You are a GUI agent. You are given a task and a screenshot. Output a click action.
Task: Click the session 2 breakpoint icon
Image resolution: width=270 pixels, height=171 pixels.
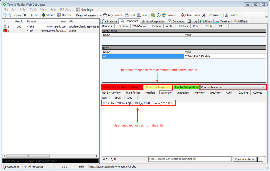[x=5, y=30]
